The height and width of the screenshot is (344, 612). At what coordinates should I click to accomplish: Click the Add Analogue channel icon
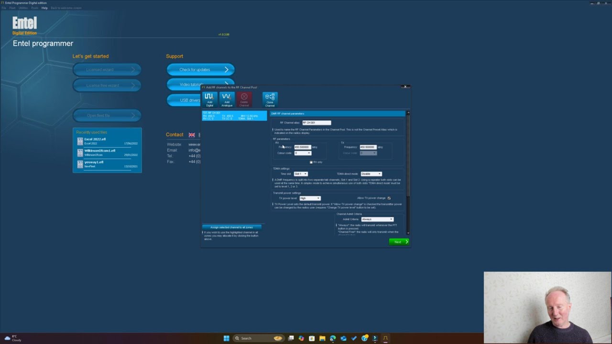tap(227, 99)
